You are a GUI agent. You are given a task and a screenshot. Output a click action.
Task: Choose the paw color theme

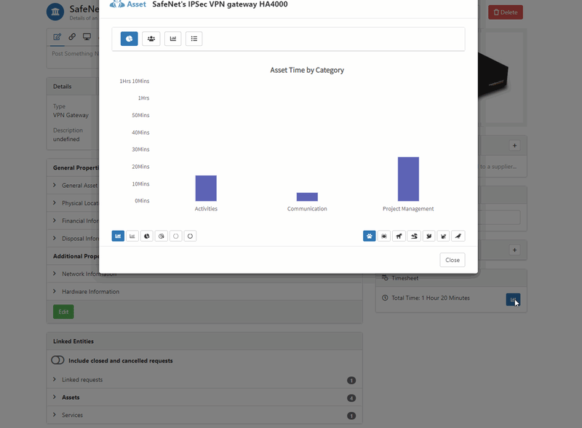pos(370,236)
